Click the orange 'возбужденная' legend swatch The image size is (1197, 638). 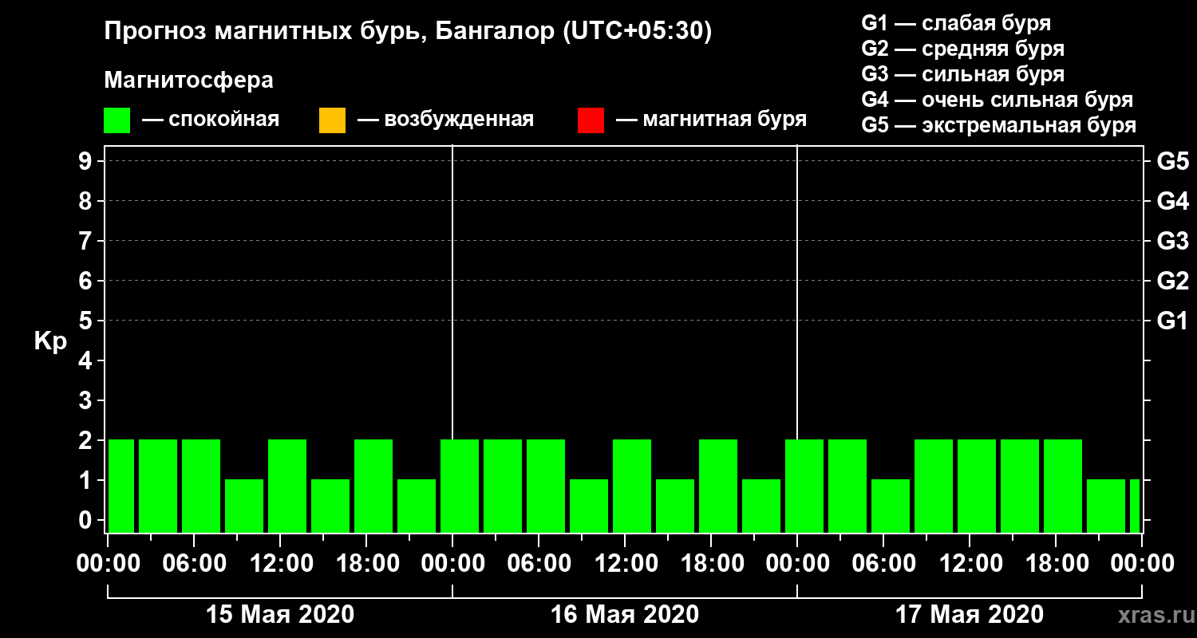tap(332, 120)
